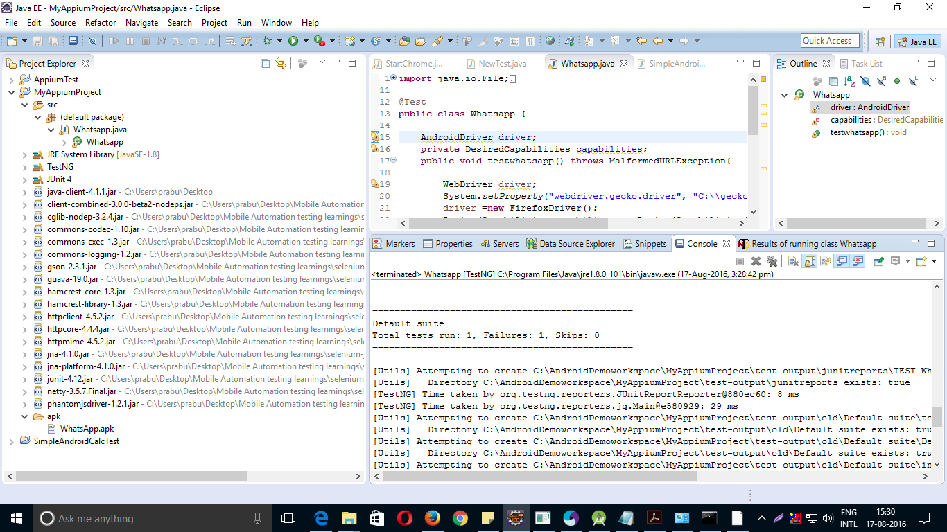Click the Open Perspective icon
The width and height of the screenshot is (947, 532).
pos(880,42)
